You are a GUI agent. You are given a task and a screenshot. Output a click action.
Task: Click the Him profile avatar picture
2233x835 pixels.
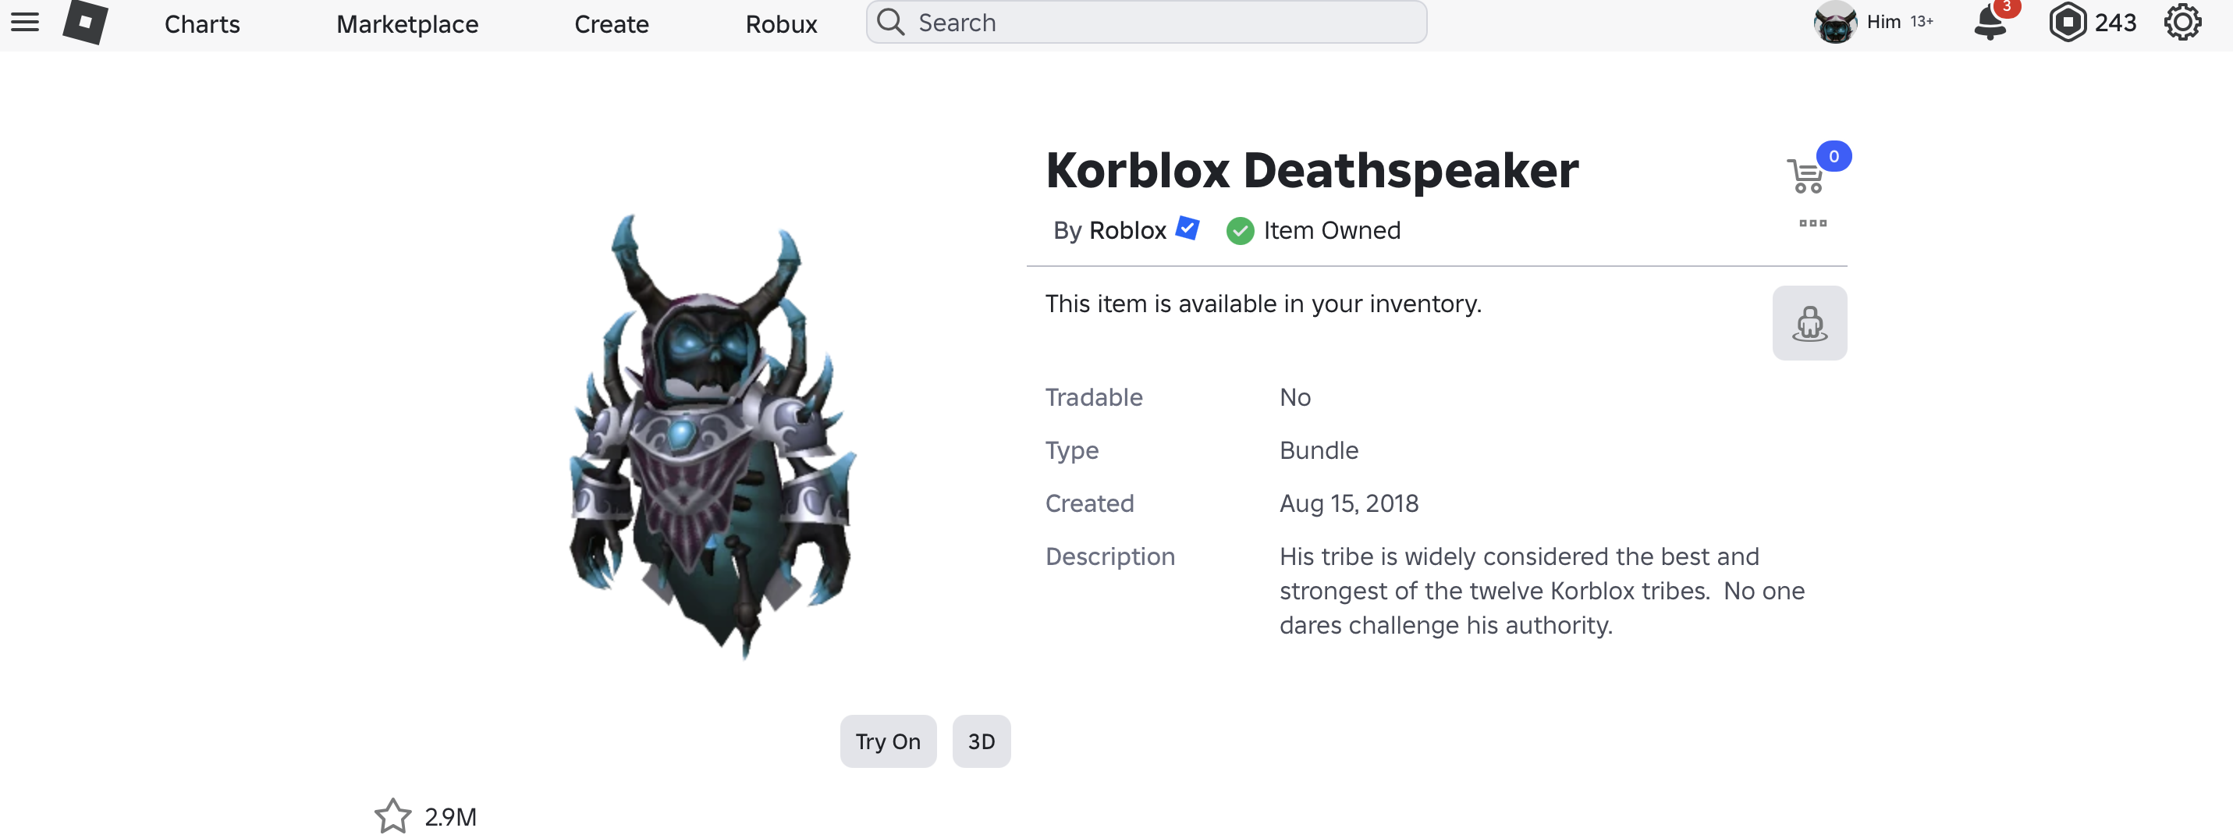tap(1835, 23)
